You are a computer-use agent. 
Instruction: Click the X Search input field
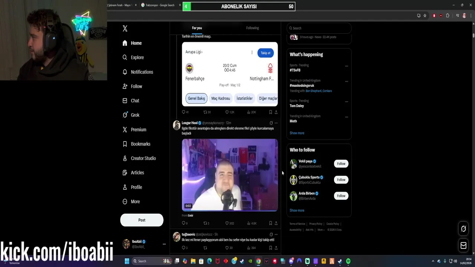pos(319,28)
